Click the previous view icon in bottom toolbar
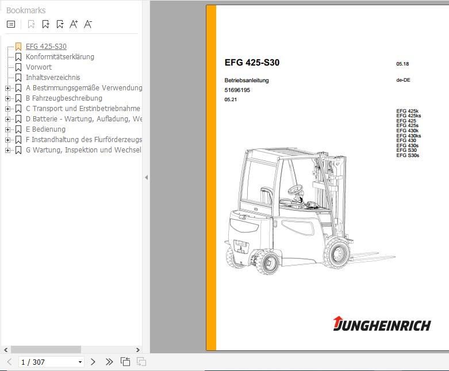 125,362
